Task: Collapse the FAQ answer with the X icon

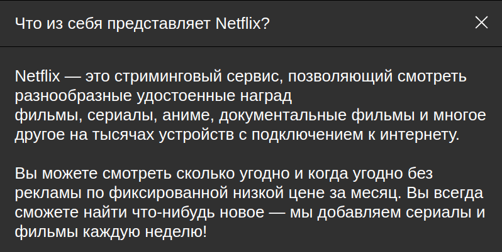Action: [481, 23]
